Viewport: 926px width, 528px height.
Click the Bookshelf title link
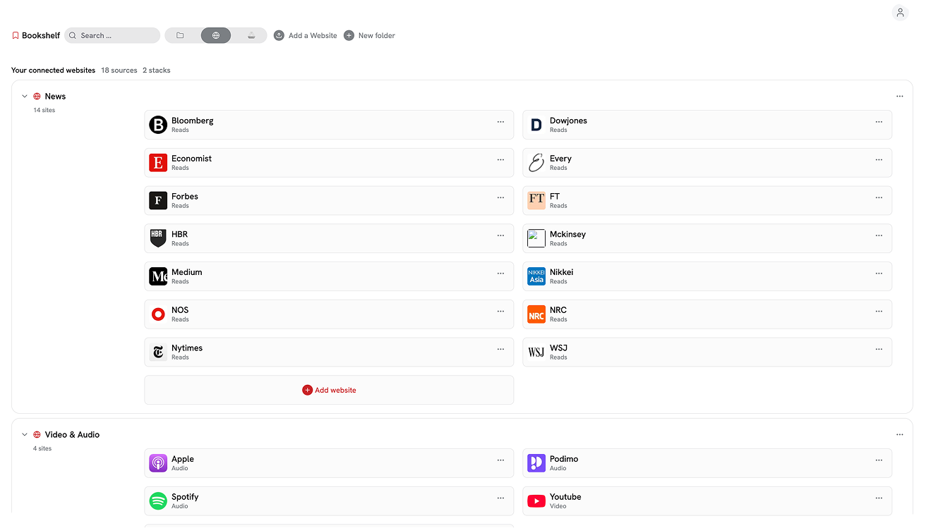click(41, 35)
